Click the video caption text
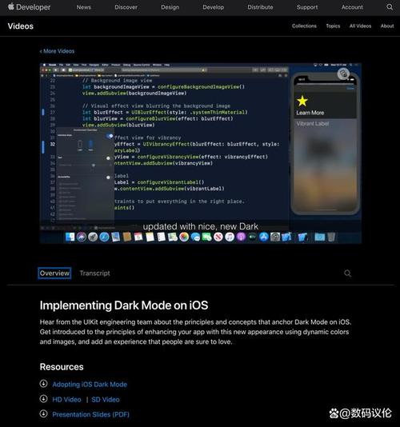Screen dimensions: 400x427 pos(201,226)
